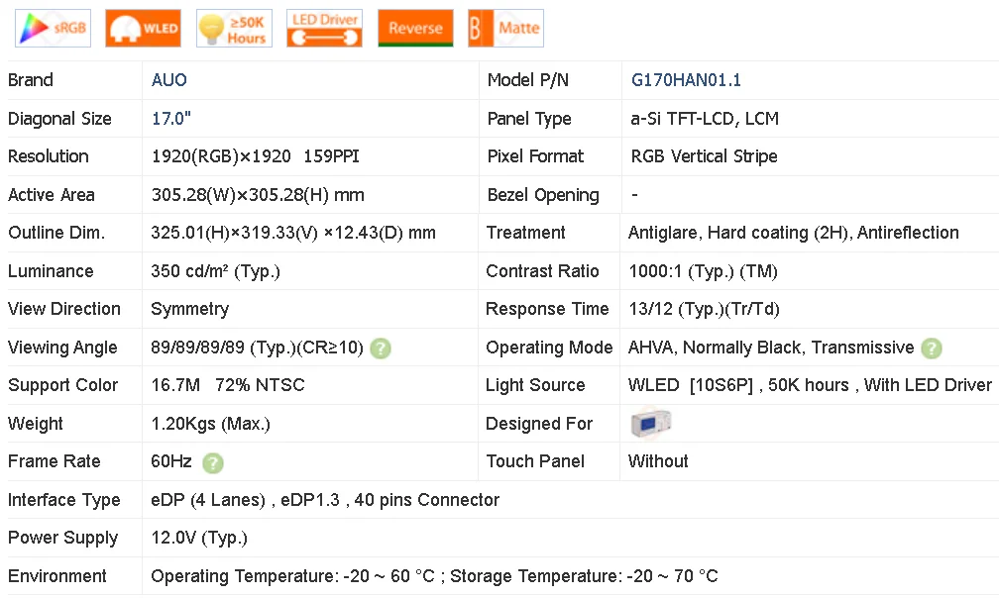
Task: Open the G170HAN01.1 model link
Action: [x=686, y=80]
